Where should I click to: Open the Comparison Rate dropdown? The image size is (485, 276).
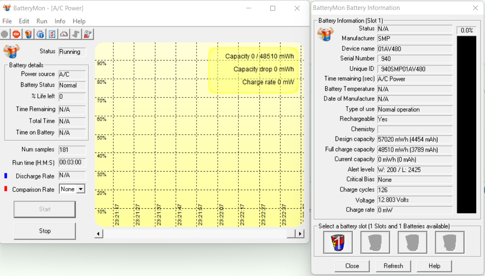[81, 189]
